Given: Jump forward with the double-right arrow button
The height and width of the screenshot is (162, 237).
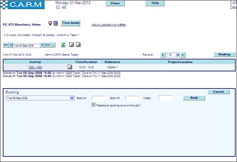Looking at the screenshot, I should click(x=47, y=45).
